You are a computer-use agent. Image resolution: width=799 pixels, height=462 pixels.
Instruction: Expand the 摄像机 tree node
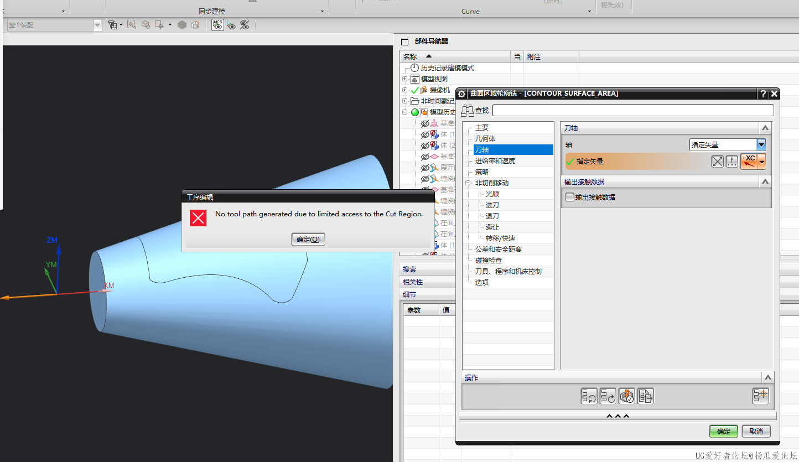[405, 90]
